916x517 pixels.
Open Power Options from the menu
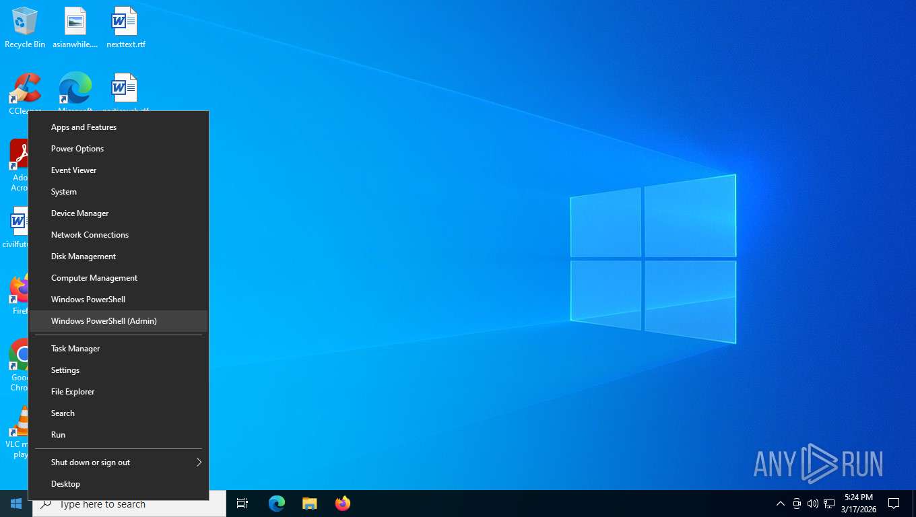tap(119, 149)
